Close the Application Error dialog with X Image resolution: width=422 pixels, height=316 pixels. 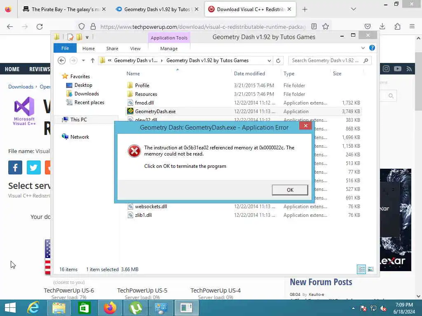point(305,126)
